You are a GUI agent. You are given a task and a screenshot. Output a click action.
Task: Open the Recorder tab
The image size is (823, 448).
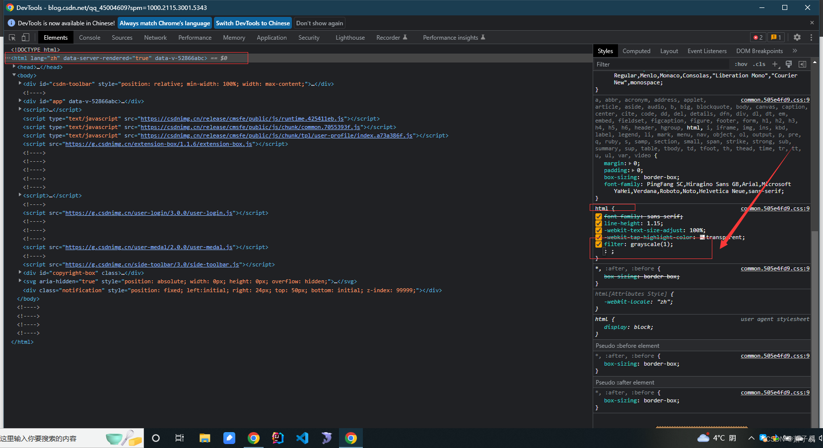(392, 37)
